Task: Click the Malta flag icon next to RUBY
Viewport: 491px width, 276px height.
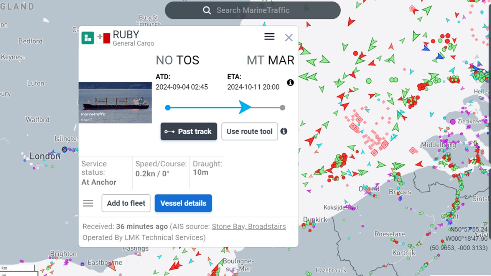Action: [x=103, y=38]
